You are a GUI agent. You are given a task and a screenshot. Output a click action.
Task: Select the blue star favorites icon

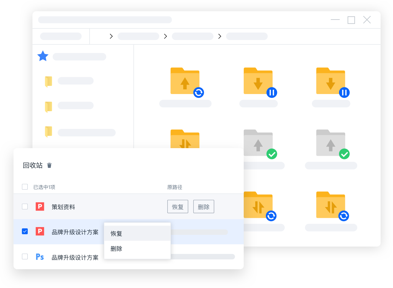[x=42, y=56]
